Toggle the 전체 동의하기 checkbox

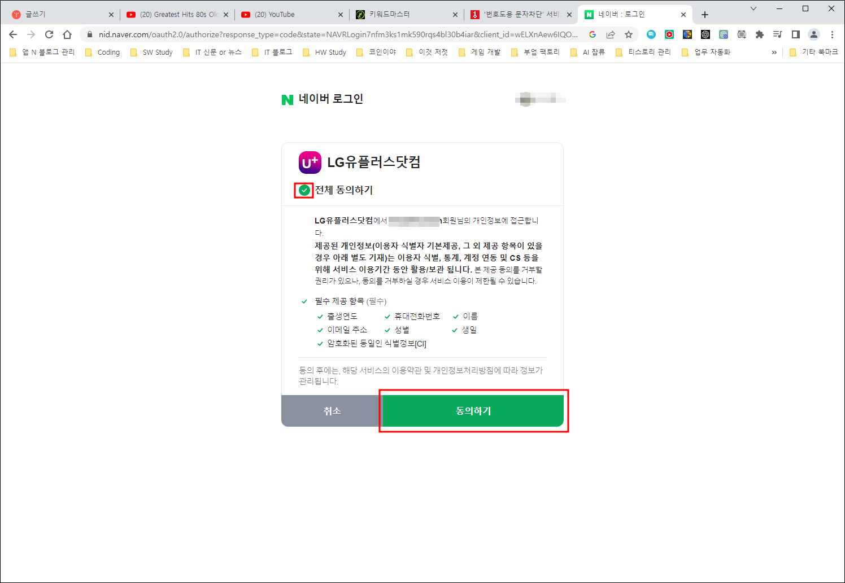pos(304,190)
